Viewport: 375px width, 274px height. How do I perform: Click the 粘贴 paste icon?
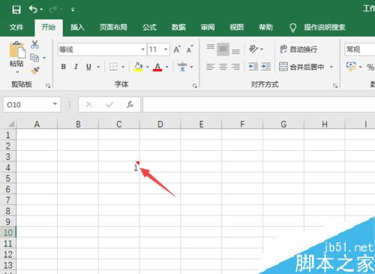(17, 50)
